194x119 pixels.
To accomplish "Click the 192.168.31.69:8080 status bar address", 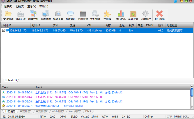I will coord(13,116).
